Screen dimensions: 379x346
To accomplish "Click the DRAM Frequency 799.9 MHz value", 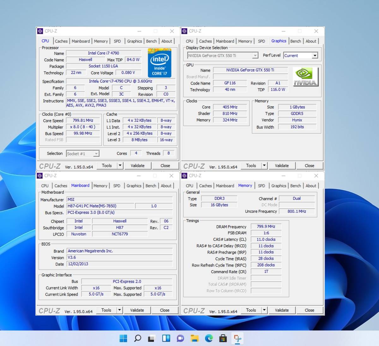I will [x=266, y=227].
